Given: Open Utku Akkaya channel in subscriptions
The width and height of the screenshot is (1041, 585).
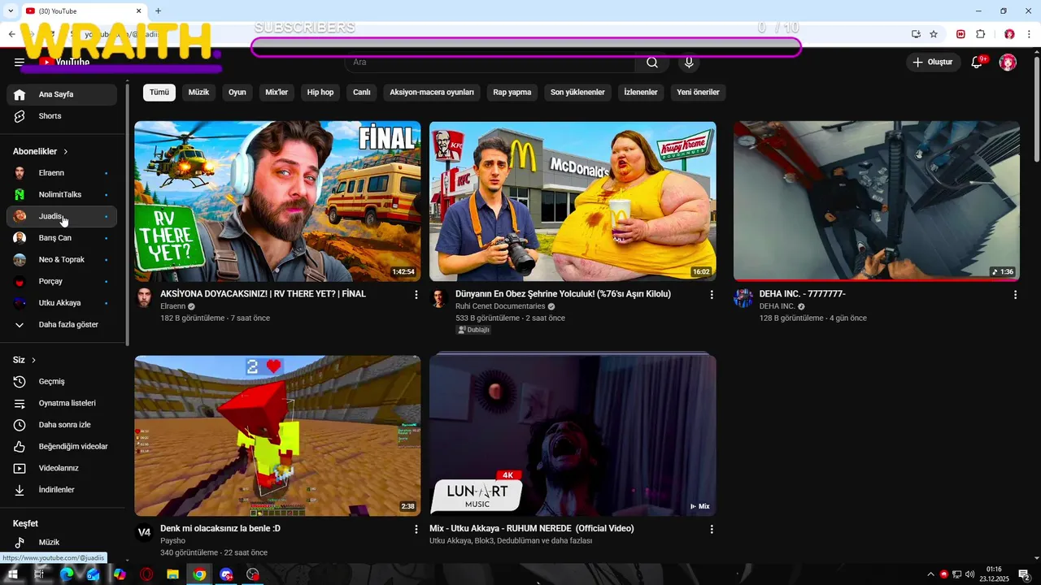Looking at the screenshot, I should 62,303.
